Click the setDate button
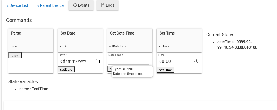Screen dimensions: 277x110 pyautogui.click(x=66, y=69)
